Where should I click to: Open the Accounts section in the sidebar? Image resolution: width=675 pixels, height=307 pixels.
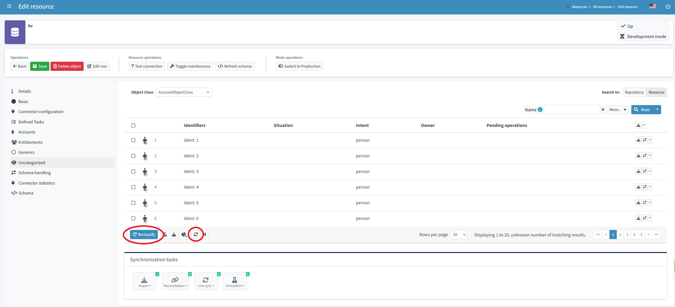pyautogui.click(x=27, y=132)
